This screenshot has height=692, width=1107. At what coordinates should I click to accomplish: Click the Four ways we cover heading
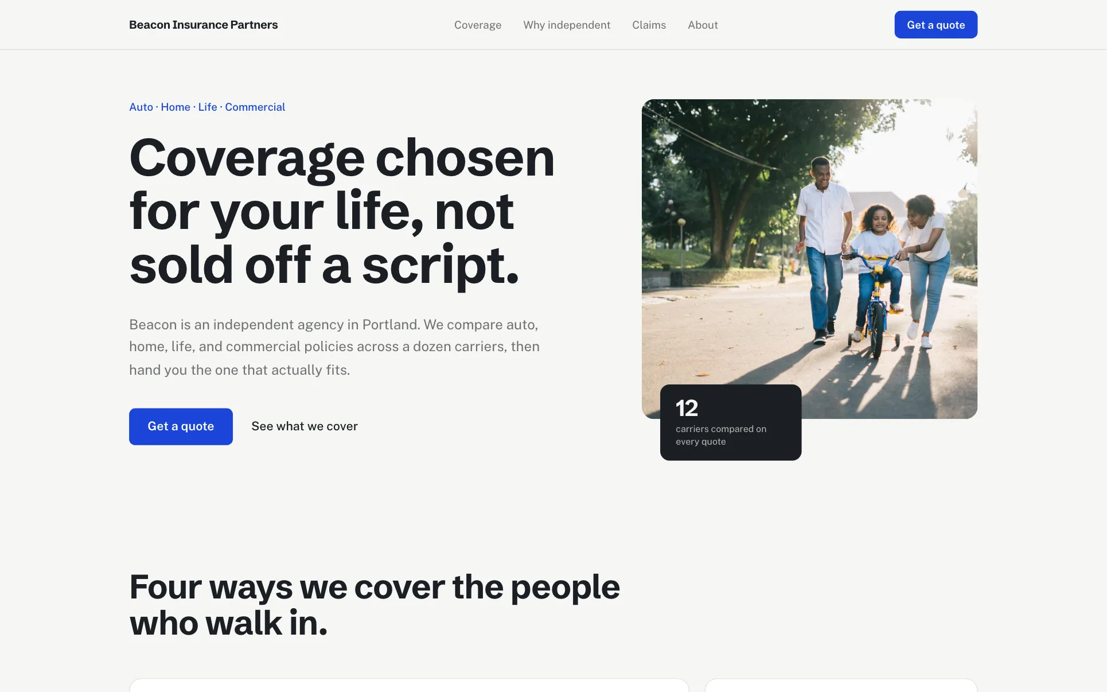tap(375, 605)
